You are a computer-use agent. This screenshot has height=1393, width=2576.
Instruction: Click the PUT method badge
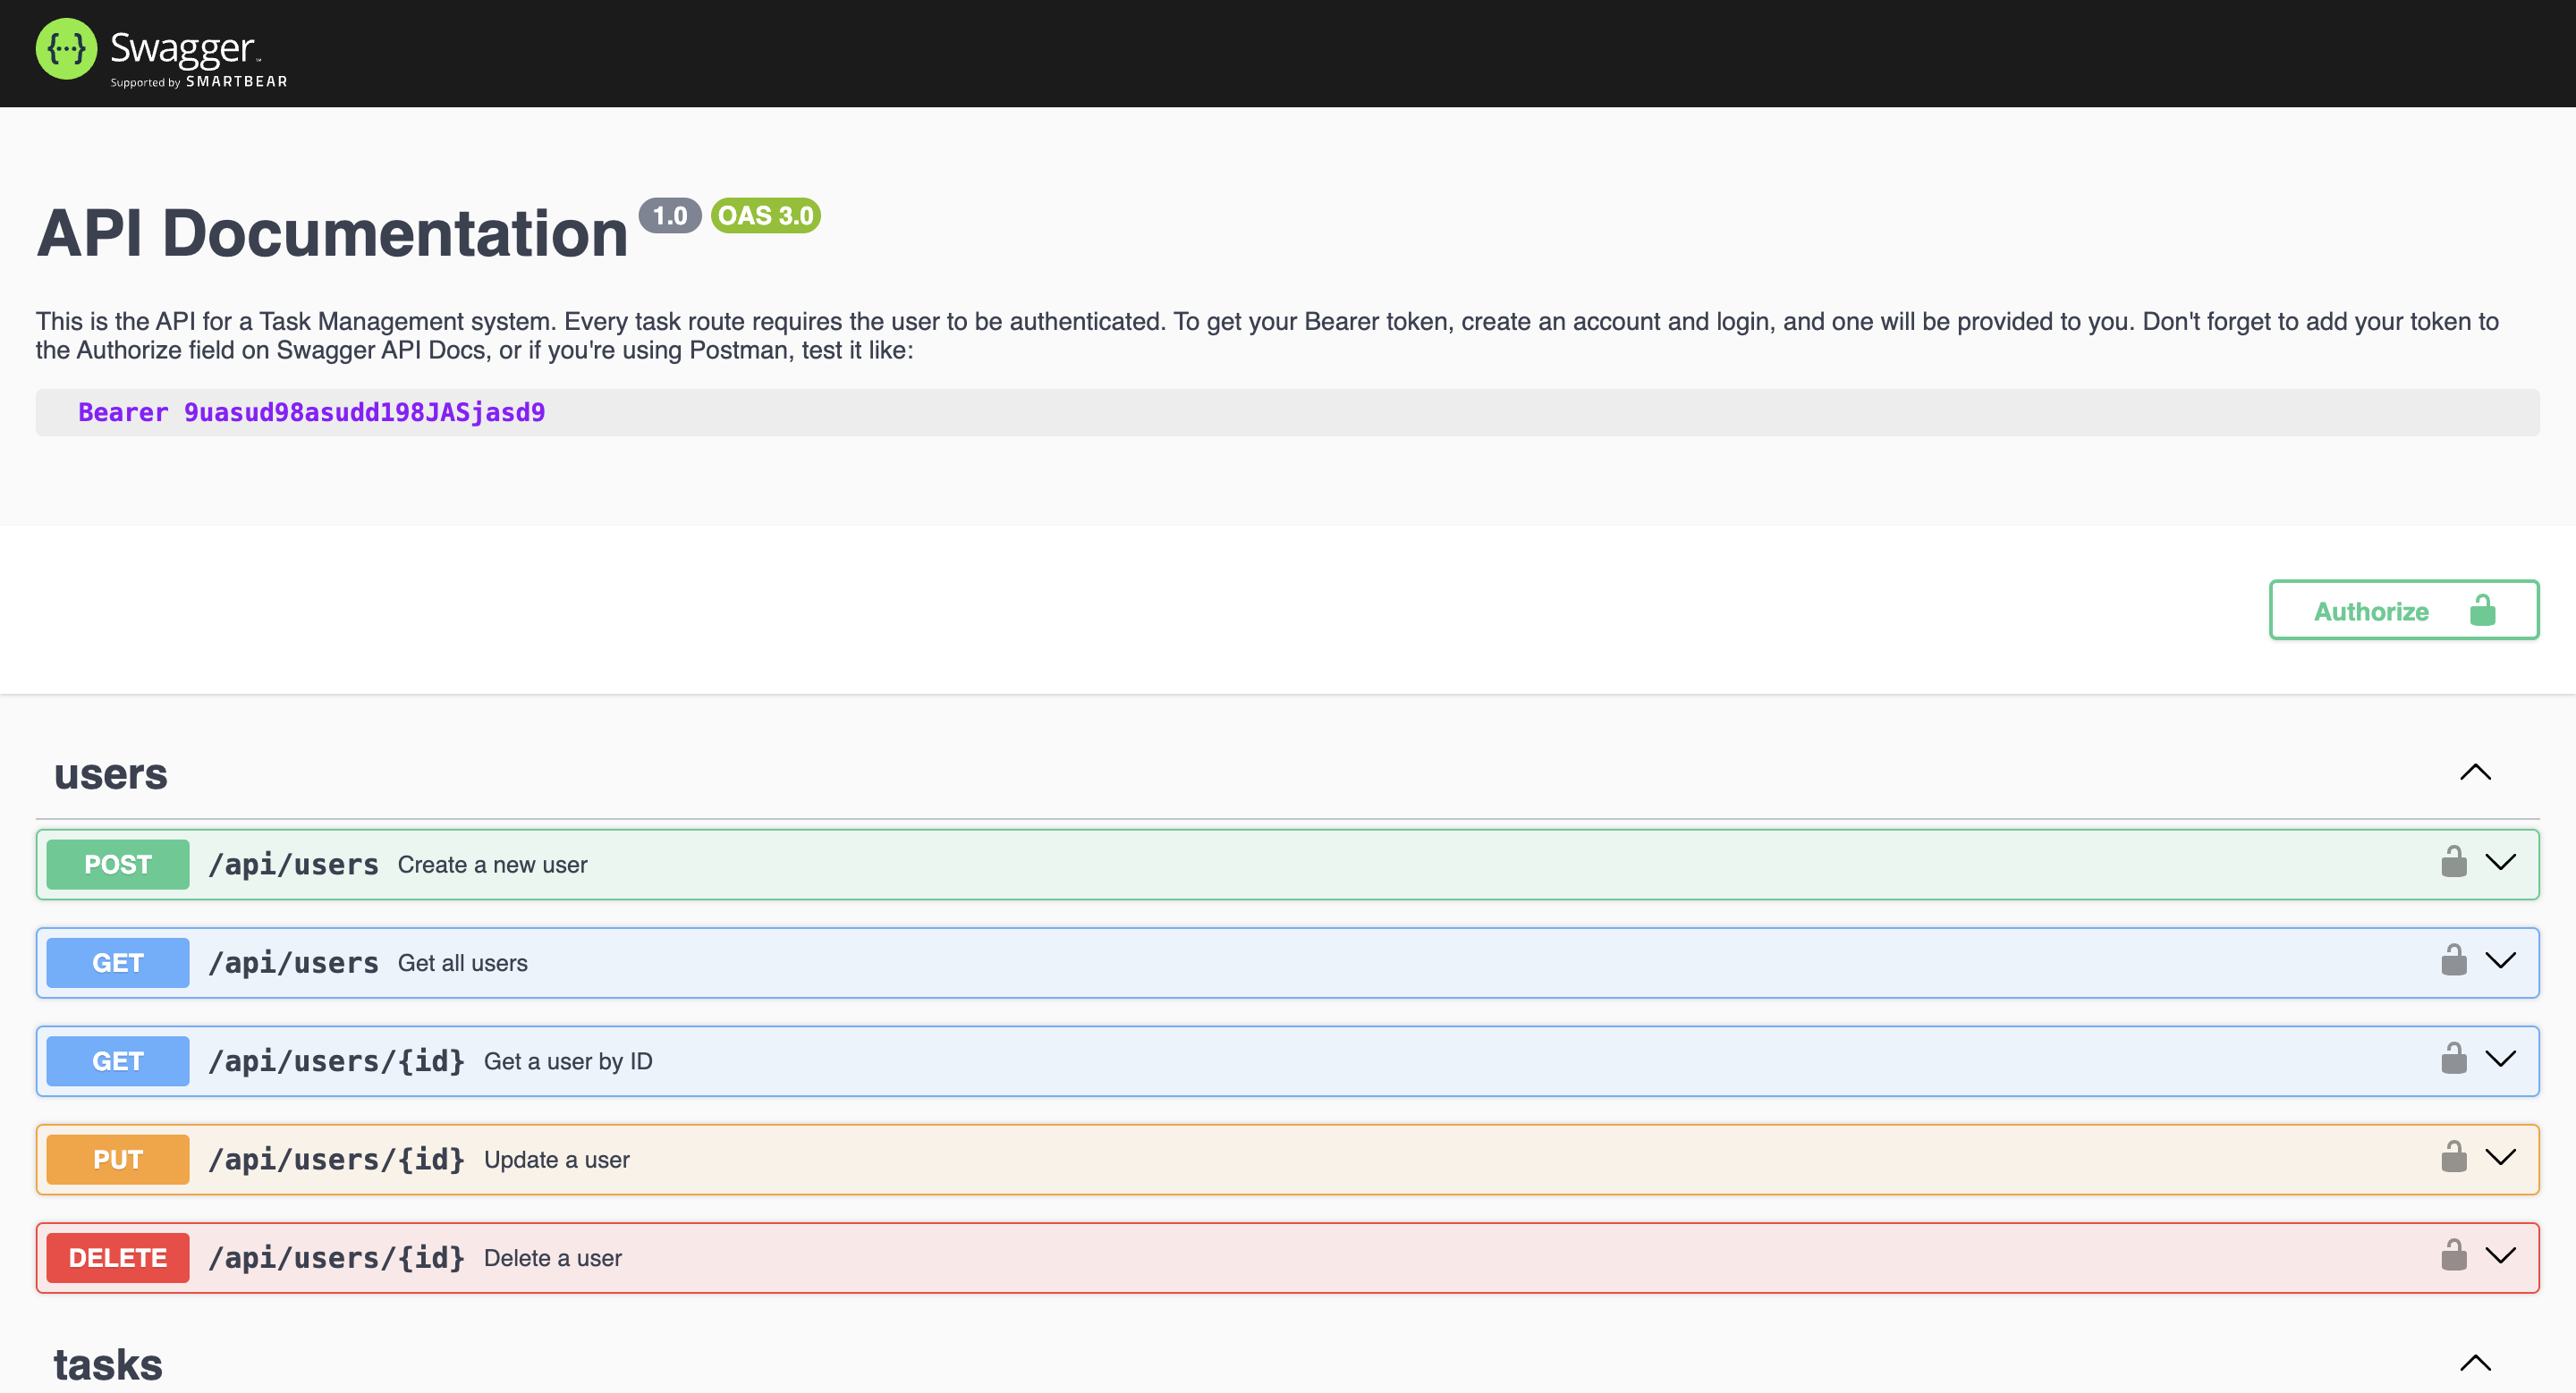pyautogui.click(x=118, y=1159)
